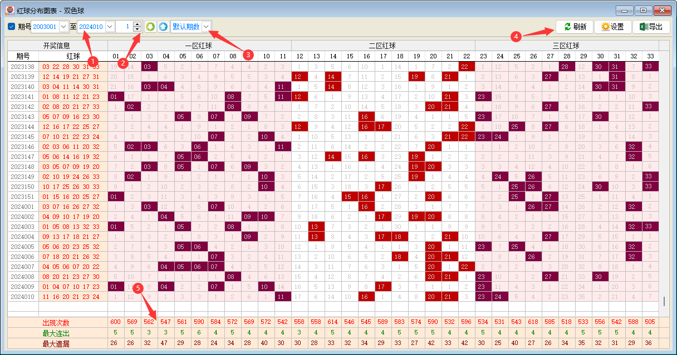Screen dimensions: 677x355
Task: Click the app icon in the title bar
Action: point(9,11)
